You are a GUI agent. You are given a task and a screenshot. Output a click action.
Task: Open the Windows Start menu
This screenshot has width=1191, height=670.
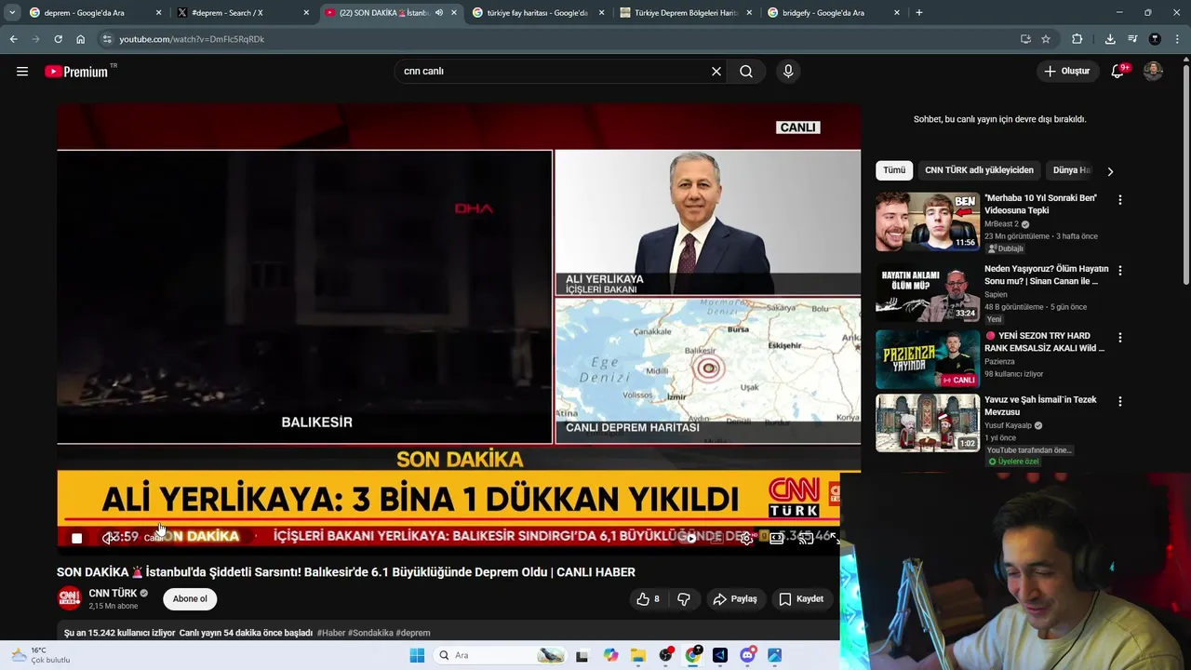point(417,655)
